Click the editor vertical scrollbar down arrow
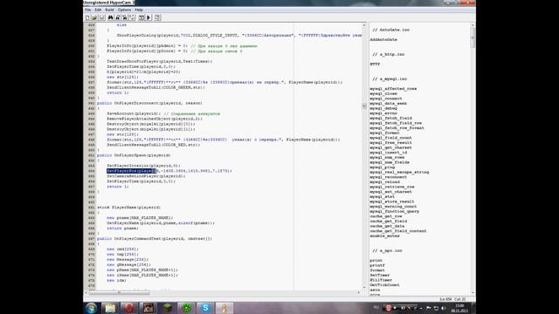Image resolution: width=559 pixels, height=314 pixels. coord(364,288)
